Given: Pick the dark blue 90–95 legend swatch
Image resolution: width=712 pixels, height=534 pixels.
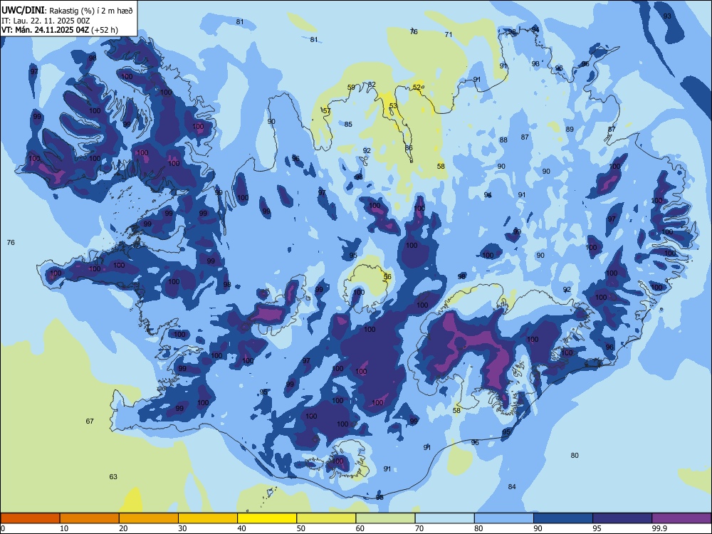Looking at the screenshot, I should pos(563,518).
